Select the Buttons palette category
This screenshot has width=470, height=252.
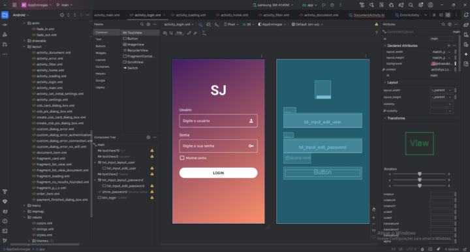tap(101, 46)
